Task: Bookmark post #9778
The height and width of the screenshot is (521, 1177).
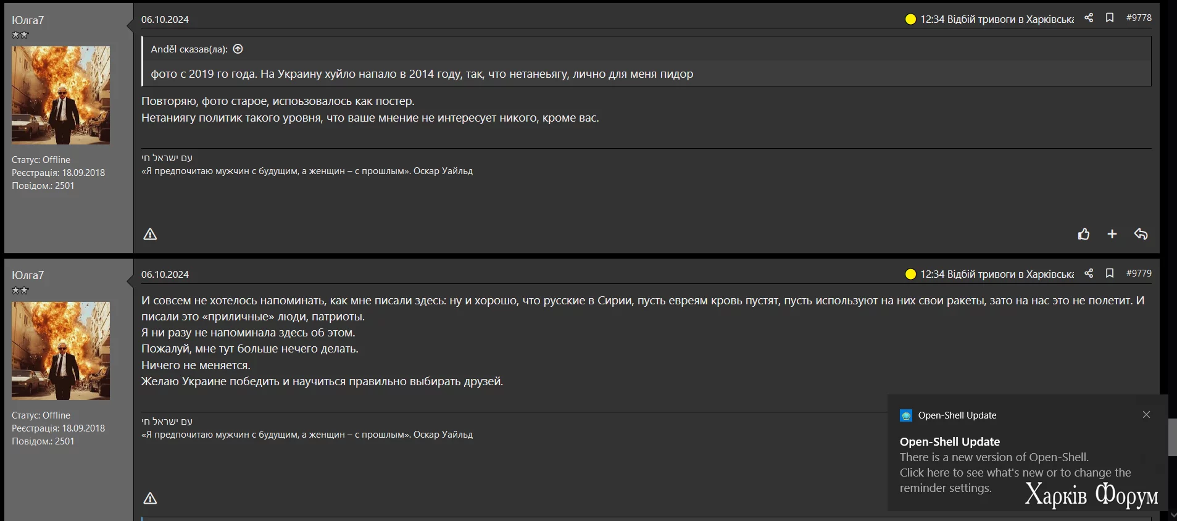Action: [x=1110, y=18]
